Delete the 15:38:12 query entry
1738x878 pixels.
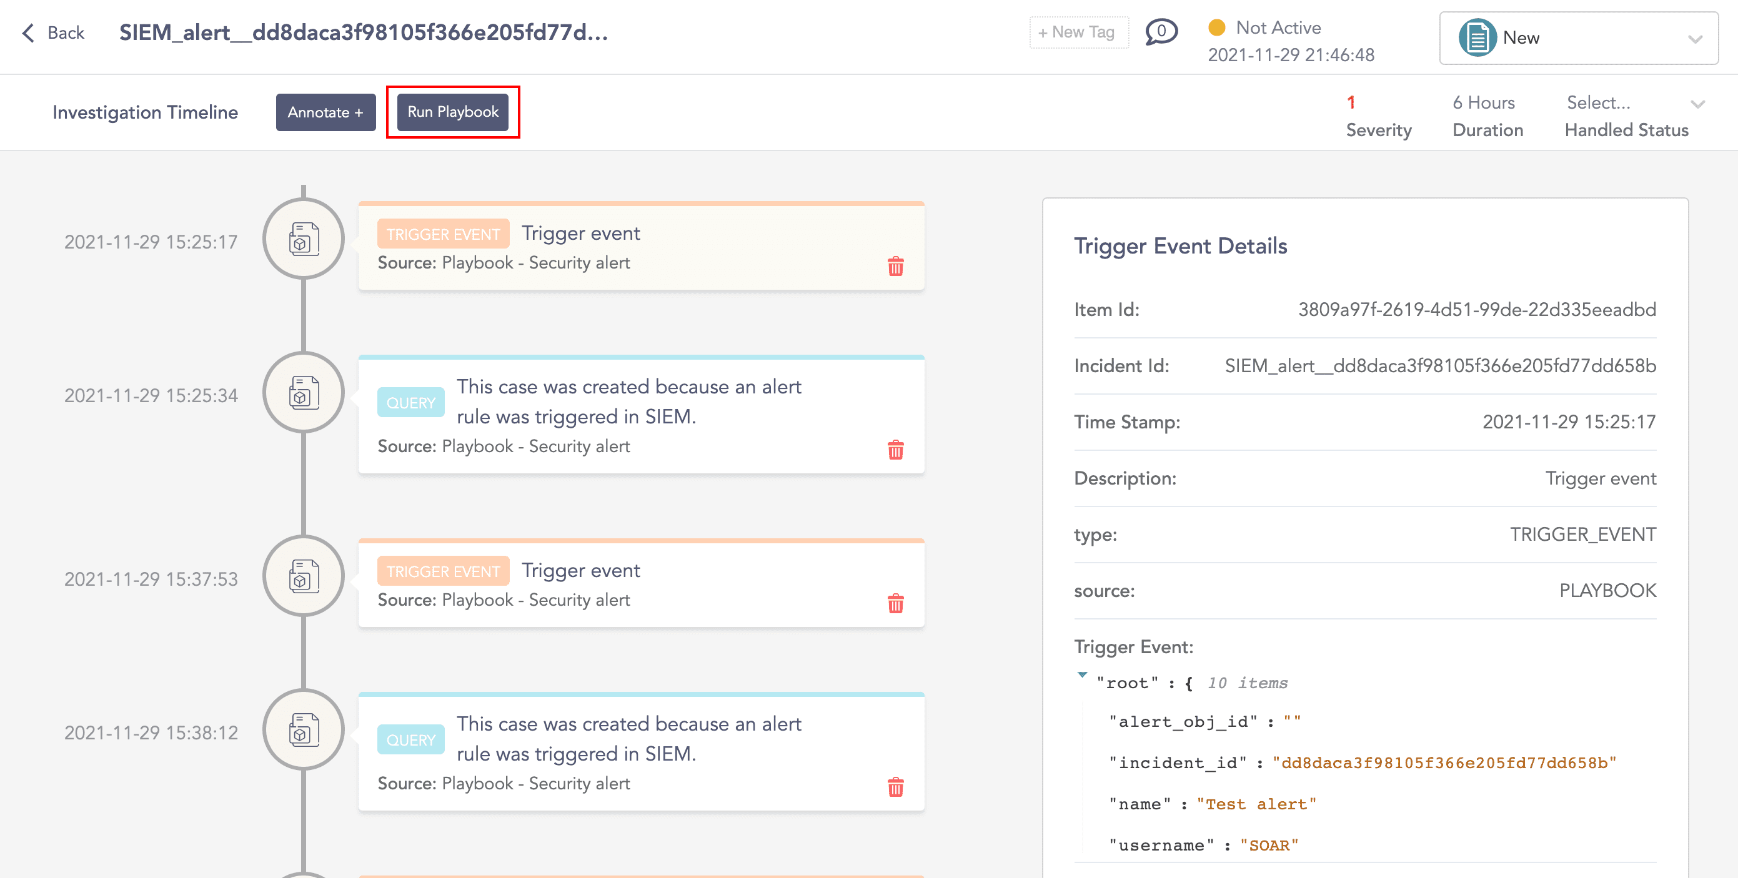tap(895, 787)
